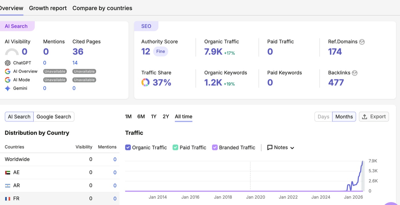Click the SEO section label
Viewport: 400px width, 205px height.
146,26
